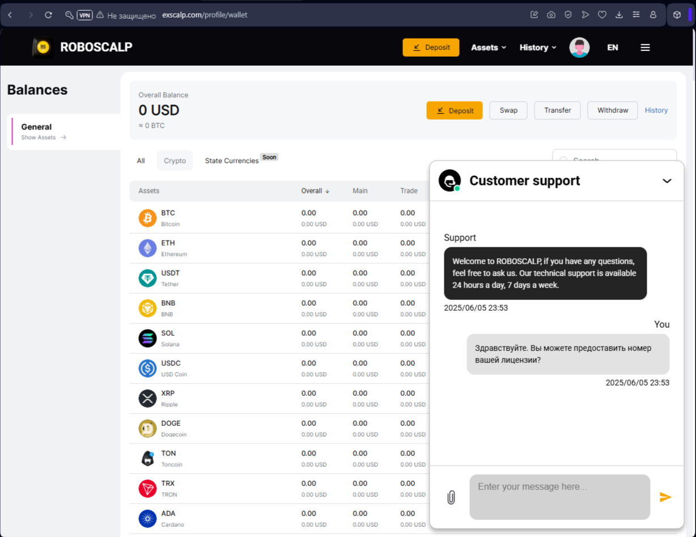The image size is (696, 537).
Task: Open the browser extensions cube icon
Action: pos(677,15)
